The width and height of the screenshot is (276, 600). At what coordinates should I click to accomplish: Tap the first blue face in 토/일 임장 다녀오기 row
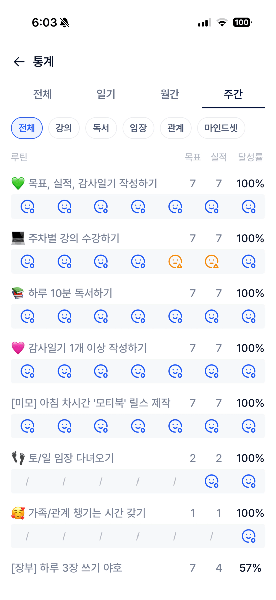[212, 481]
